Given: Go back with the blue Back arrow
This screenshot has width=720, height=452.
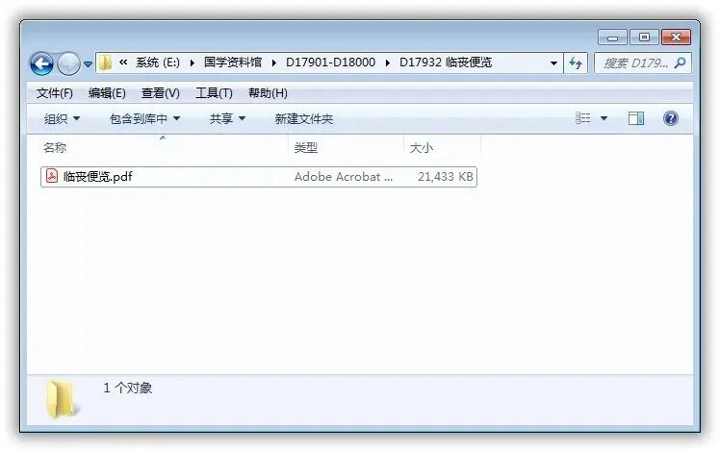Looking at the screenshot, I should pos(41,63).
